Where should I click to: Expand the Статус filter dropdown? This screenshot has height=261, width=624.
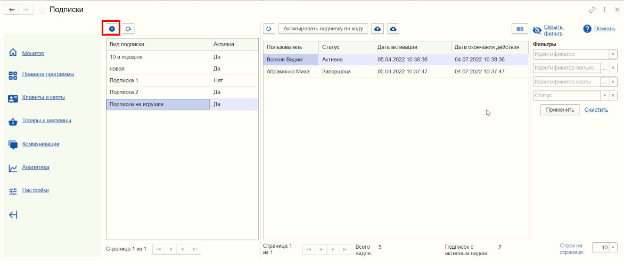(x=604, y=96)
